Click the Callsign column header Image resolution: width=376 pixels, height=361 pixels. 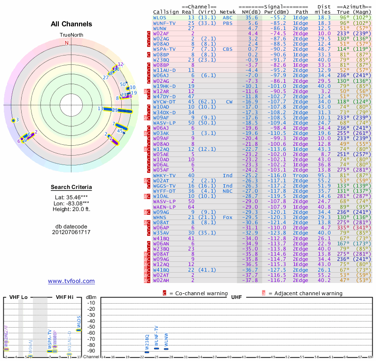[165, 12]
